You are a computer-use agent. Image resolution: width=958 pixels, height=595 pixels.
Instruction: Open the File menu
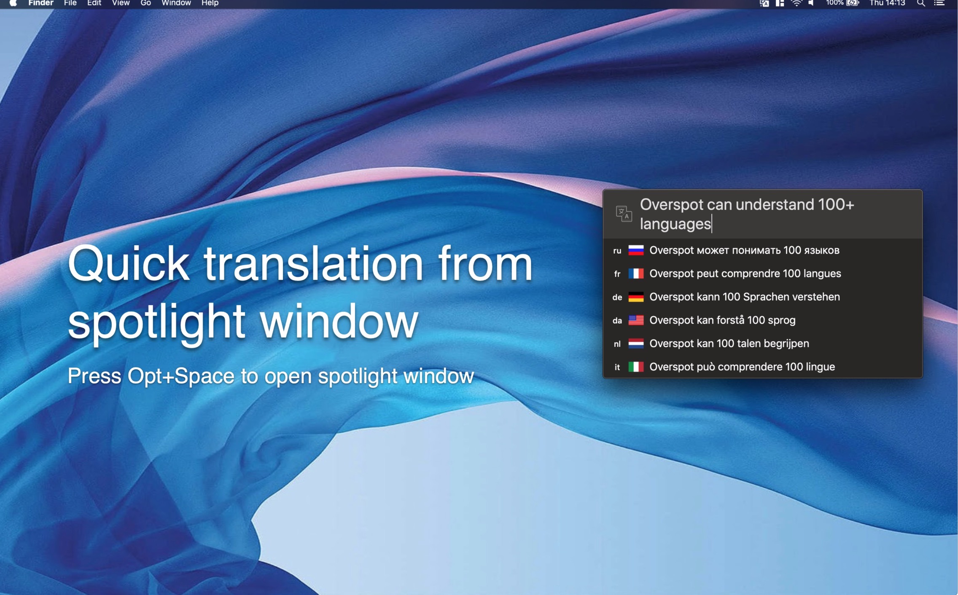pyautogui.click(x=70, y=3)
